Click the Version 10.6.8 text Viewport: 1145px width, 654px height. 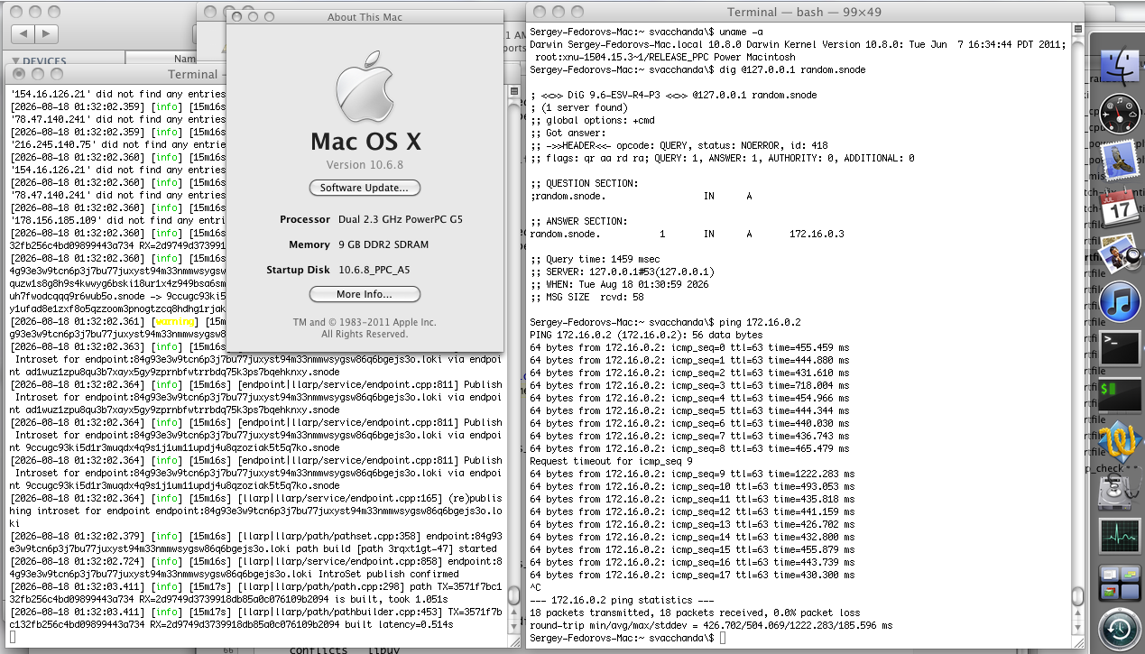click(365, 165)
